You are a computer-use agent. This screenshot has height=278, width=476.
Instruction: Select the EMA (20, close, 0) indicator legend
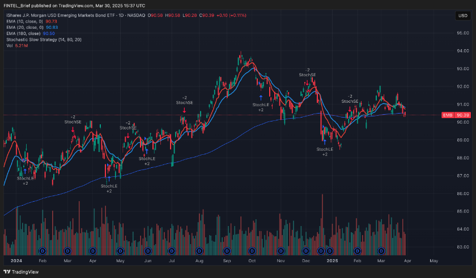pyautogui.click(x=32, y=27)
